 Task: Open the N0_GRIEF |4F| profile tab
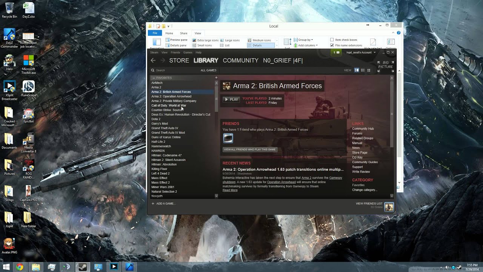(283, 60)
